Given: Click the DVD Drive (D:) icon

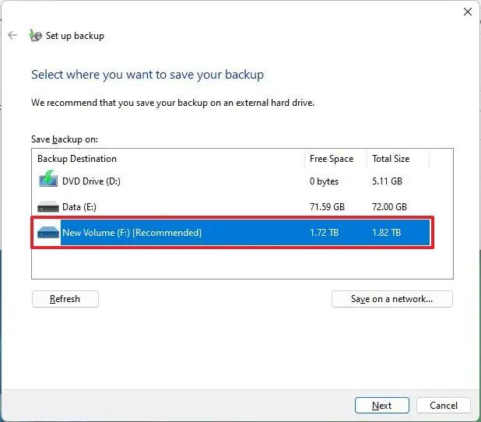Looking at the screenshot, I should click(48, 181).
